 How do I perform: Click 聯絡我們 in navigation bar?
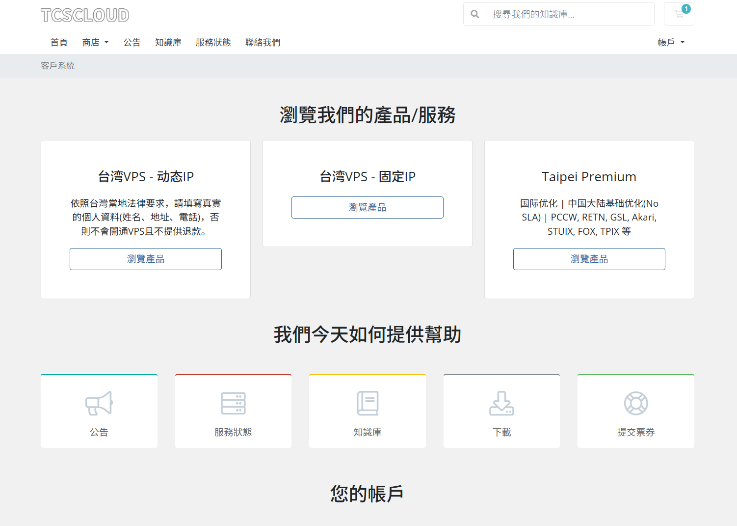pyautogui.click(x=263, y=43)
